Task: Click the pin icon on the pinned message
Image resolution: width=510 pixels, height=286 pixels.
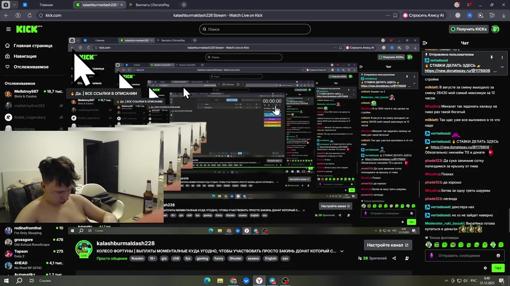Action: pos(492,58)
